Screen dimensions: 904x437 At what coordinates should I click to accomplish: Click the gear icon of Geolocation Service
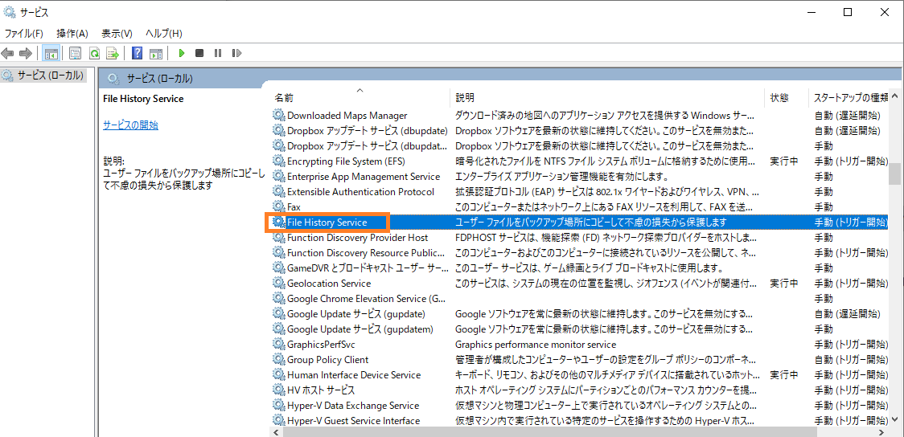pos(279,283)
